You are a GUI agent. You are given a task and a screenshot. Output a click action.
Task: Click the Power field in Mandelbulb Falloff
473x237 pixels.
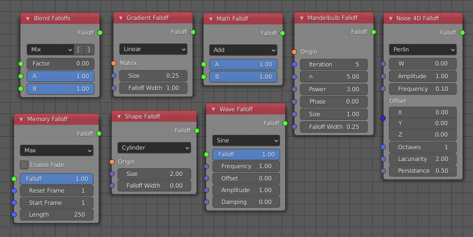pos(334,90)
